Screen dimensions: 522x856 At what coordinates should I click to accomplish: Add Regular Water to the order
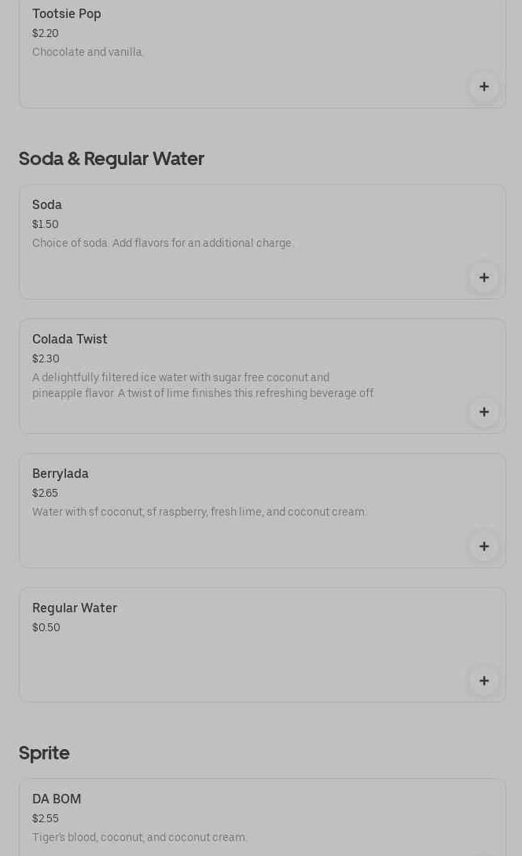[484, 681]
